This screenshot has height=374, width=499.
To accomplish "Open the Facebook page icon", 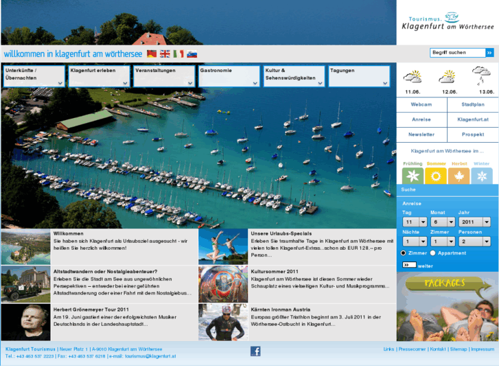I will click(255, 351).
